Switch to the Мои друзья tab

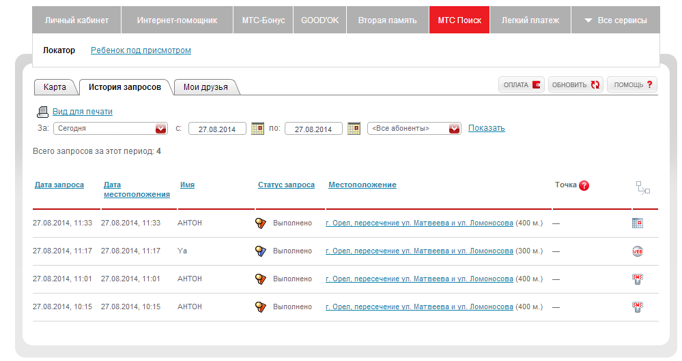[205, 87]
